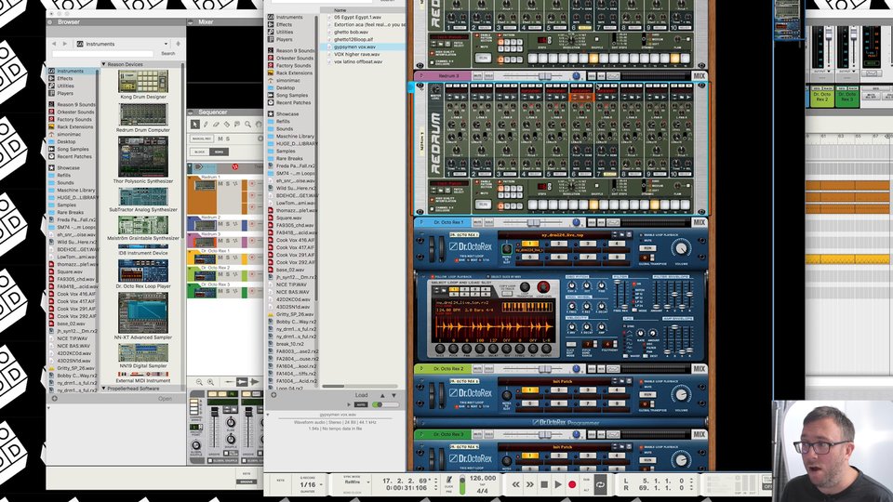Select the pencil tool in Sequencer toolbar

point(206,124)
